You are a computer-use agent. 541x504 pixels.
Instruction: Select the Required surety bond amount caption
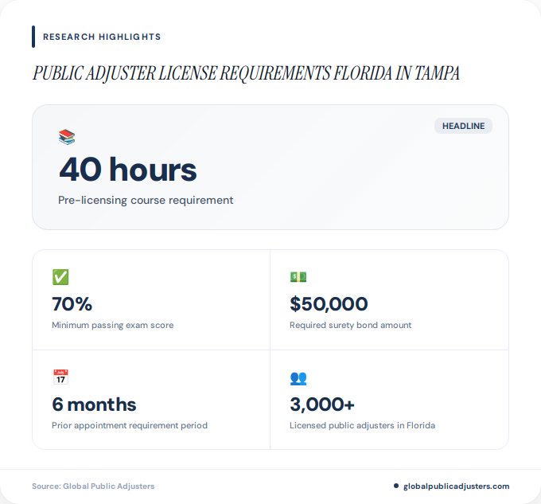350,325
